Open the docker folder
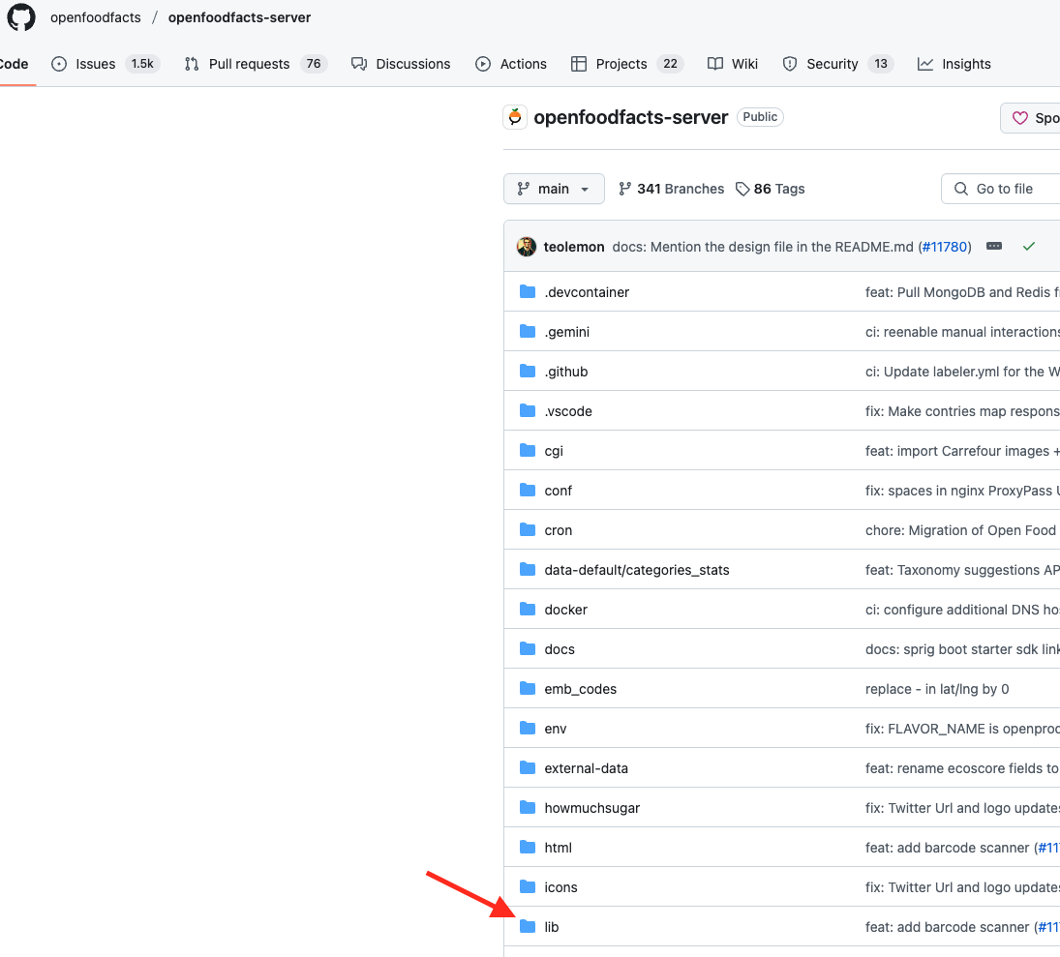The width and height of the screenshot is (1060, 957). pyautogui.click(x=566, y=610)
